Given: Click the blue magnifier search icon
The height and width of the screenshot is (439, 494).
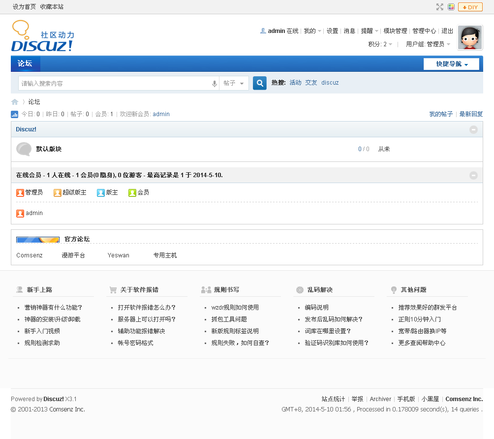Looking at the screenshot, I should pyautogui.click(x=259, y=83).
